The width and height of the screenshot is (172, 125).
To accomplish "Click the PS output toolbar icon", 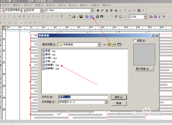I will click(x=102, y=17).
